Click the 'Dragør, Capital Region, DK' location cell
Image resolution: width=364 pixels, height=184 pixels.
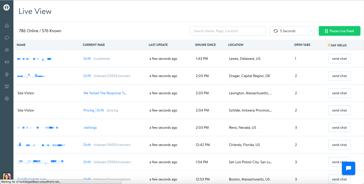(250, 76)
